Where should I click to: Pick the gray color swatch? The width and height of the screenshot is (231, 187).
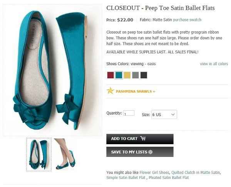136,75
